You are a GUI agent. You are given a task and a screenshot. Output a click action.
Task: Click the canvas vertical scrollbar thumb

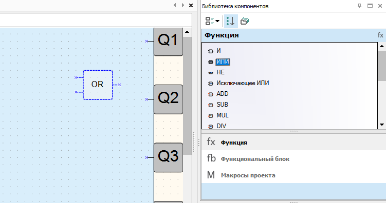(187, 96)
